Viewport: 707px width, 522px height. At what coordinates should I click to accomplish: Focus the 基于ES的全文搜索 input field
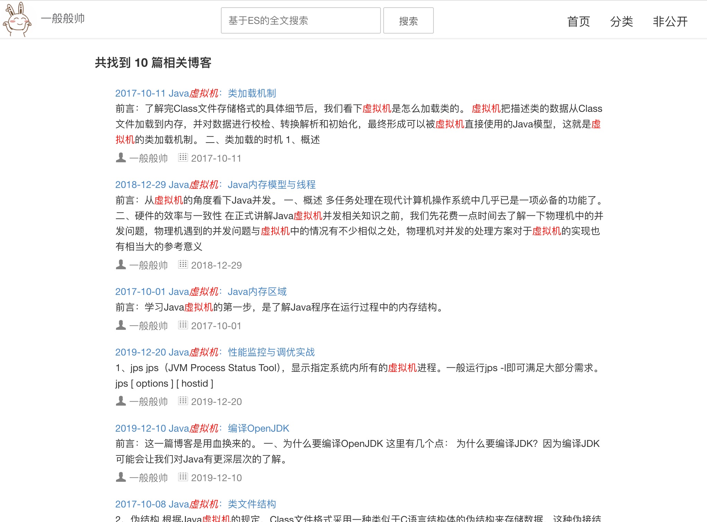pos(301,20)
